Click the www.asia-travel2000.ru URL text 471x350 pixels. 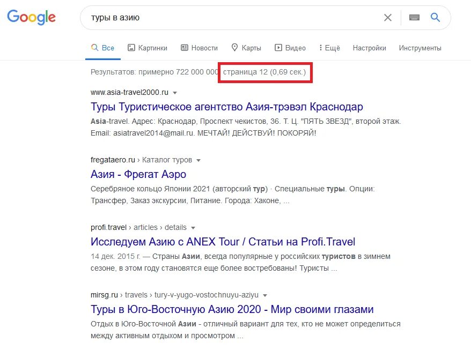pyautogui.click(x=129, y=92)
